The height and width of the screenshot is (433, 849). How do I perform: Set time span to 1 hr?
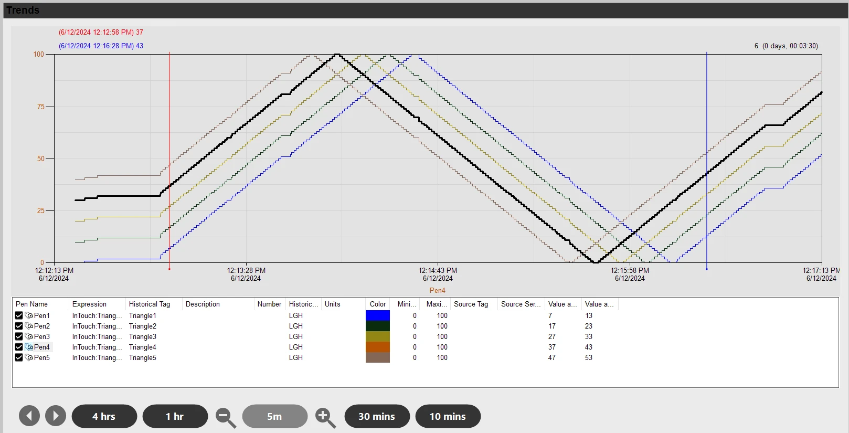click(175, 416)
